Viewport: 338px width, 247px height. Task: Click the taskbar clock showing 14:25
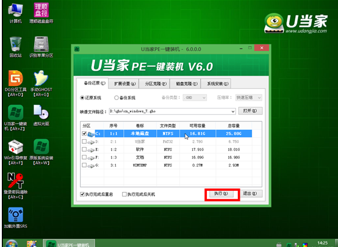click(x=323, y=243)
